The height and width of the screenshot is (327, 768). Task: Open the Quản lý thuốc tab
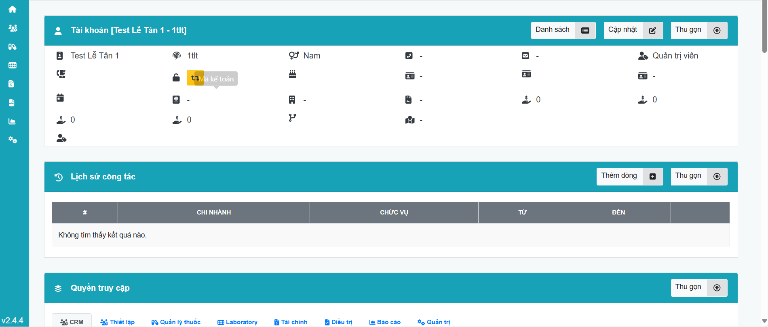pyautogui.click(x=176, y=322)
